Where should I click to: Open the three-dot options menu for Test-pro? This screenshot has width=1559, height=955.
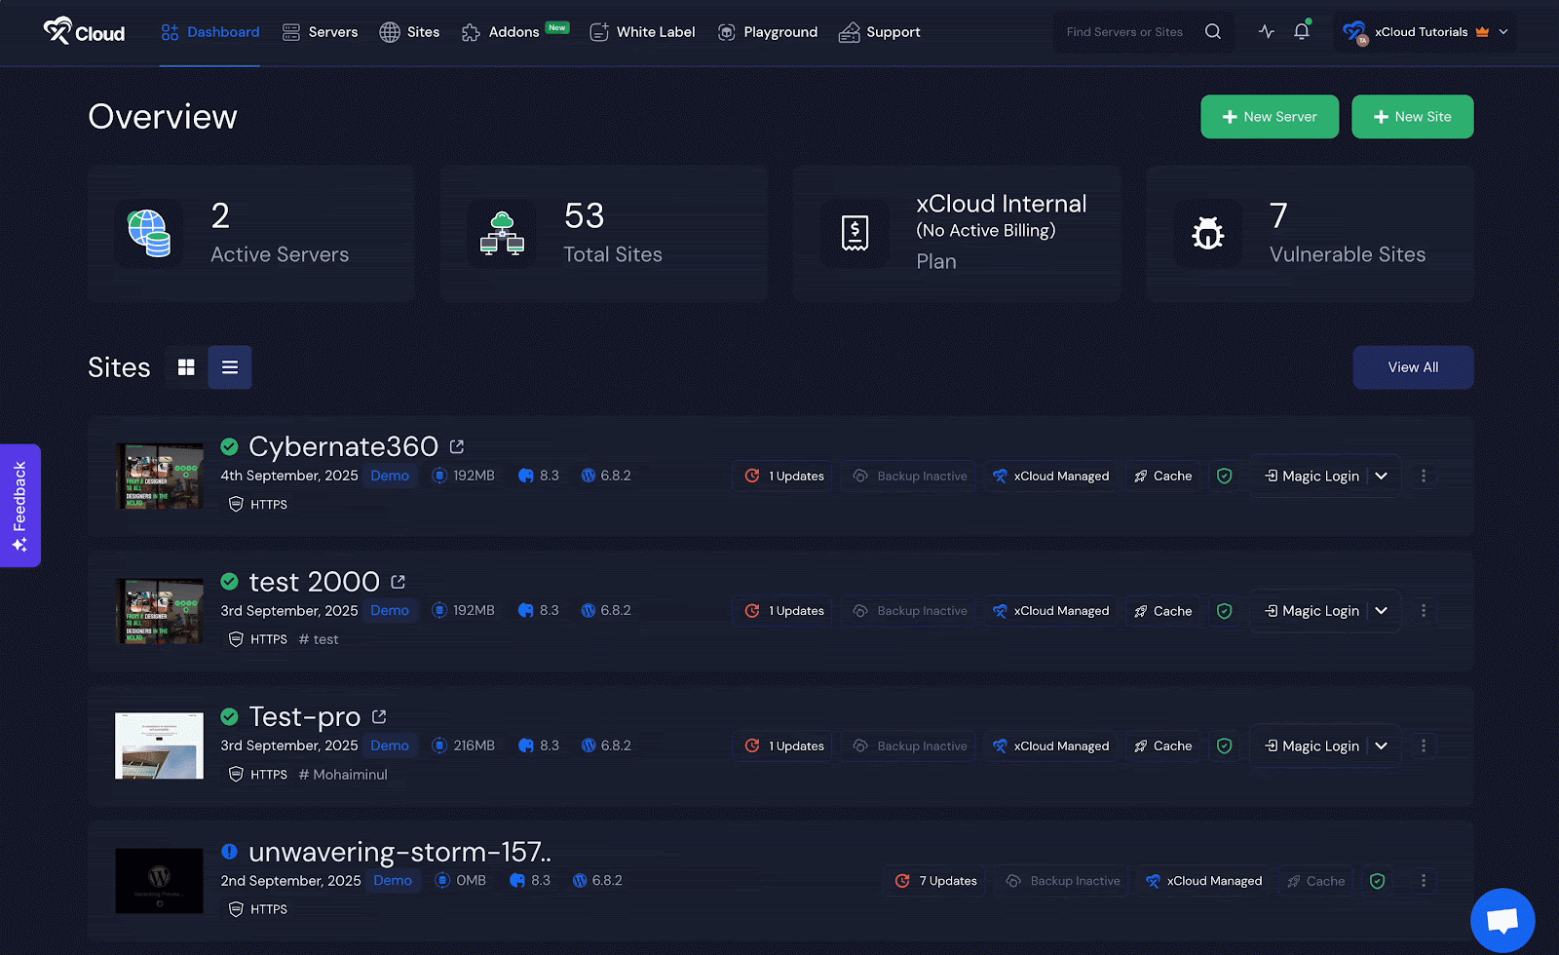tap(1424, 745)
